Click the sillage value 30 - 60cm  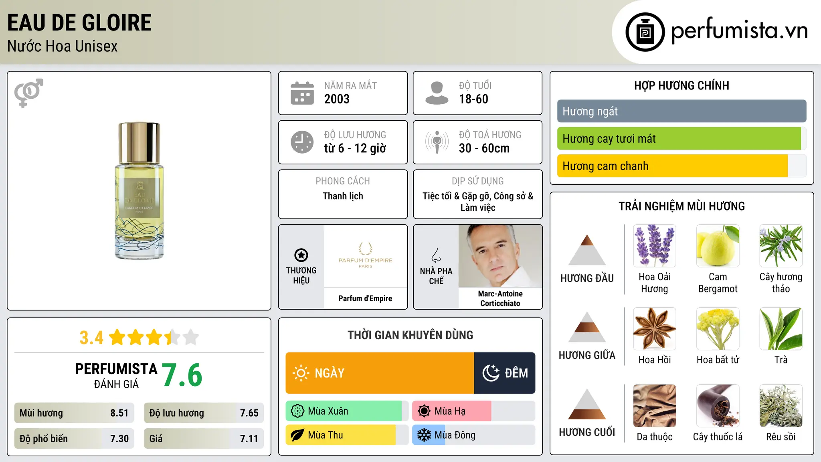click(484, 148)
